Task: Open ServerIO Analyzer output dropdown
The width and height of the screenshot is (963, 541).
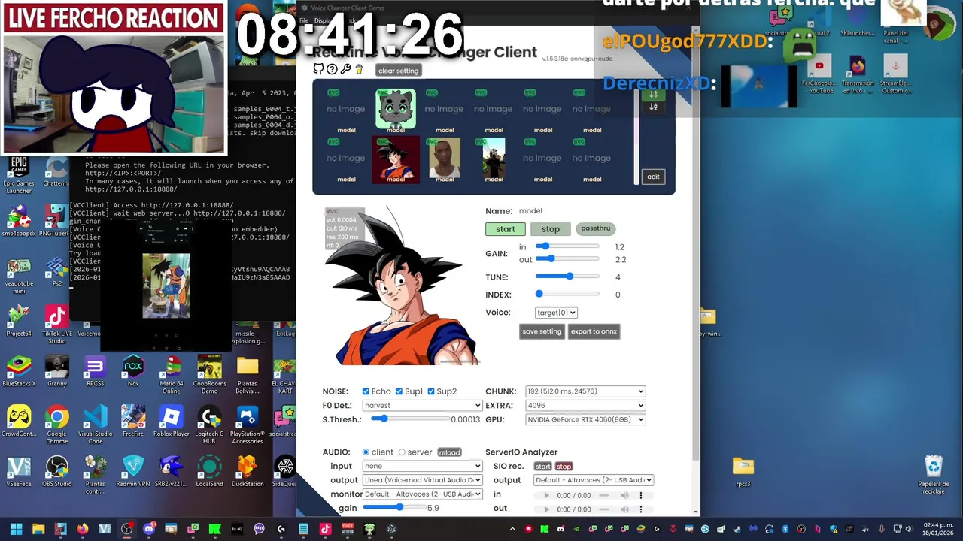Action: coord(594,480)
